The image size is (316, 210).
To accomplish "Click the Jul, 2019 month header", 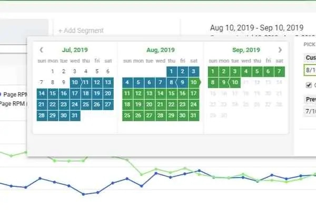I will coord(75,50).
